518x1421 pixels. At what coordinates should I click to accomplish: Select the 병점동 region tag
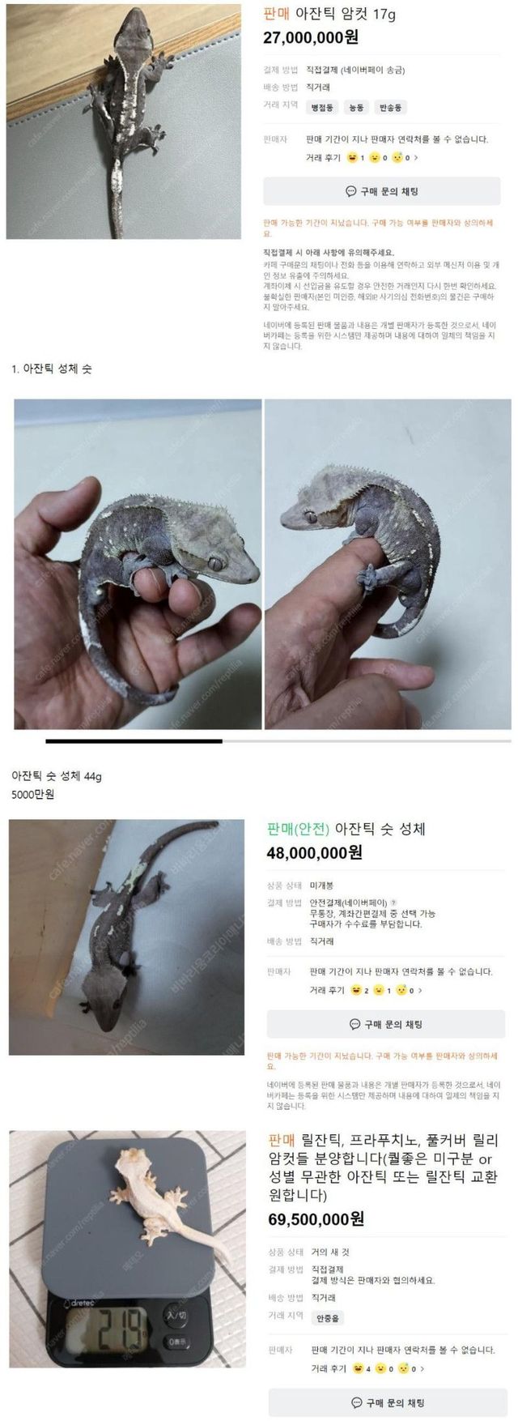(x=322, y=107)
